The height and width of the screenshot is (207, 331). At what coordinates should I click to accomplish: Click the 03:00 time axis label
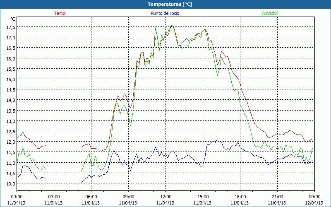(x=54, y=197)
